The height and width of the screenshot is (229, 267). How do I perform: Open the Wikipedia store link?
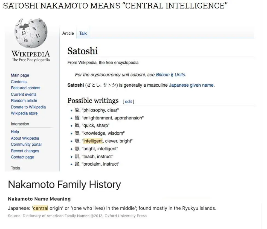[x=24, y=113]
